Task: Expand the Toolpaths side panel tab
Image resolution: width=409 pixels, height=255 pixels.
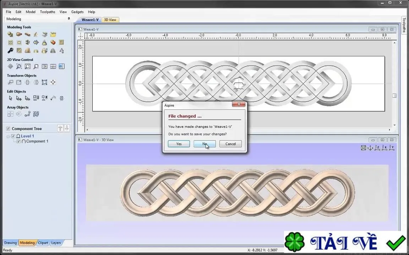Action: click(x=404, y=25)
